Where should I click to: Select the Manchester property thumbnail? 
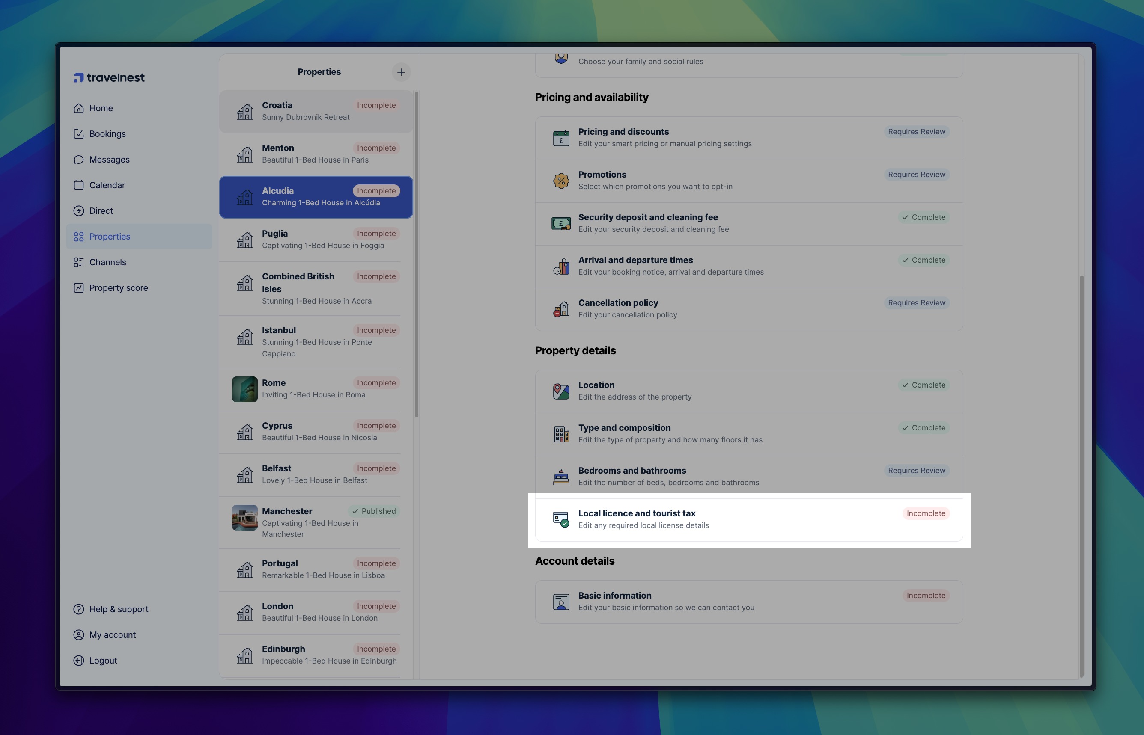244,518
